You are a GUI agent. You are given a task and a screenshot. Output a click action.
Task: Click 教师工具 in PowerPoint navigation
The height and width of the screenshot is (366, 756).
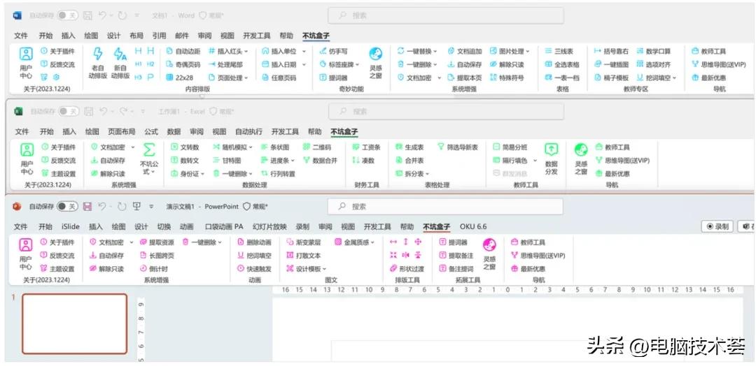tap(528, 242)
